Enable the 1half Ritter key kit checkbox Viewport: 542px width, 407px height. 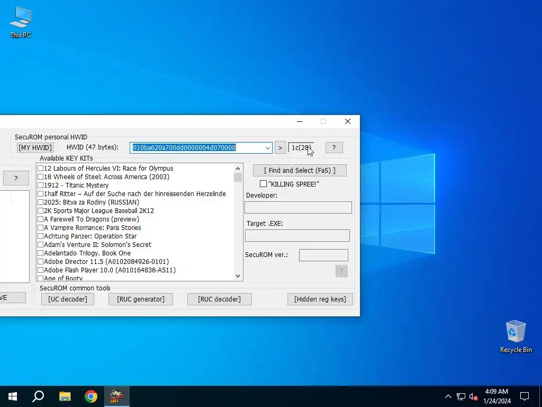click(x=40, y=194)
